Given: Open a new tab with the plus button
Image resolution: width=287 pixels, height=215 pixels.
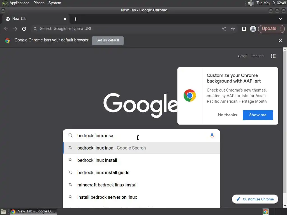Looking at the screenshot, I should click(x=76, y=19).
